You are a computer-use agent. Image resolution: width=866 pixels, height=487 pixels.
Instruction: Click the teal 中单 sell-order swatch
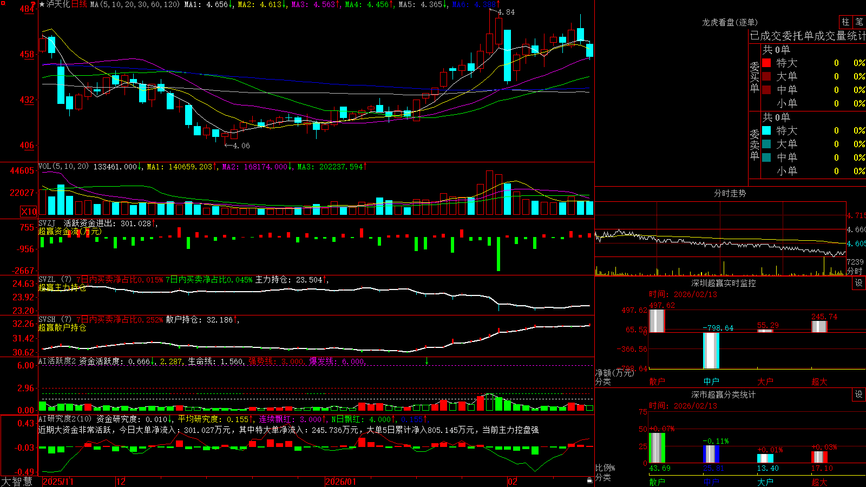766,157
